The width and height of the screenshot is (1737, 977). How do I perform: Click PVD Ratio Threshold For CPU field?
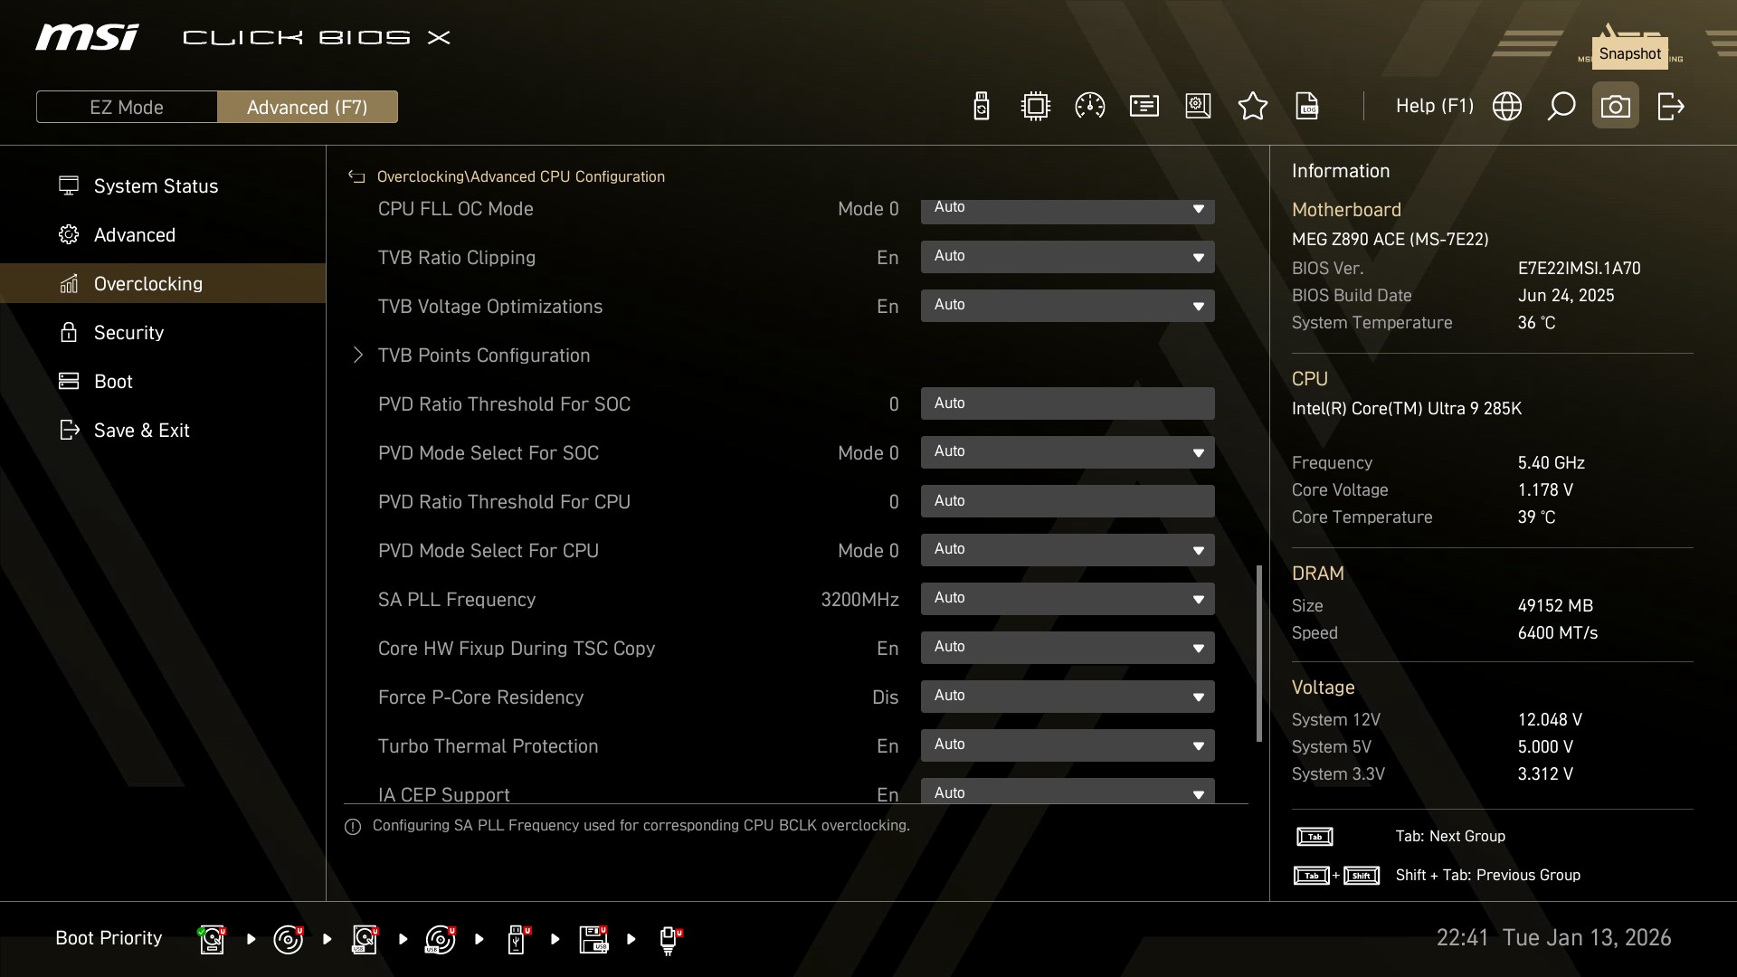pyautogui.click(x=1068, y=501)
